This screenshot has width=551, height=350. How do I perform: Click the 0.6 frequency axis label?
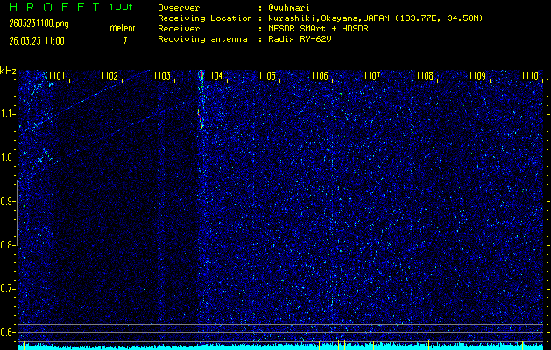click(8, 332)
